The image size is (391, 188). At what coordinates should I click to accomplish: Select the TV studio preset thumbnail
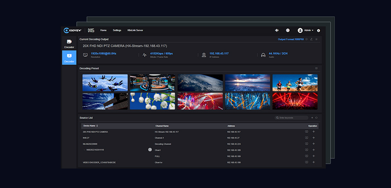[x=152, y=83]
